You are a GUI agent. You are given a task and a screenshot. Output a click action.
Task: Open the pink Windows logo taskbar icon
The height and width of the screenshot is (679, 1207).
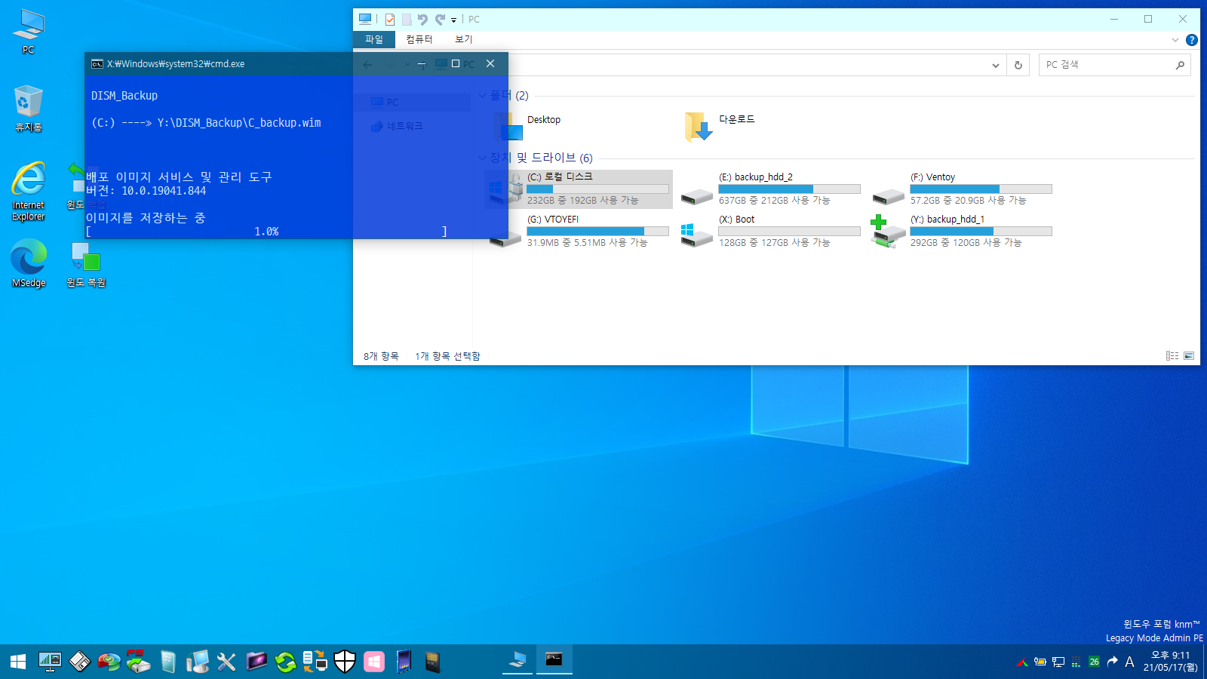click(x=374, y=662)
